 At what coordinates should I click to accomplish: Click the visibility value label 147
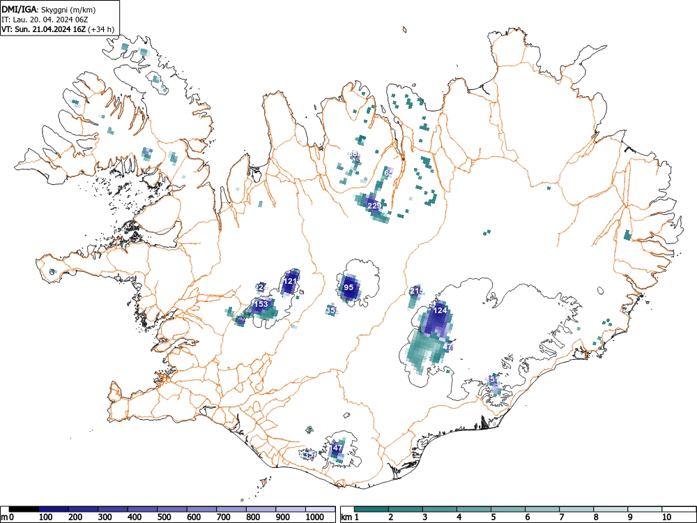[x=337, y=448]
